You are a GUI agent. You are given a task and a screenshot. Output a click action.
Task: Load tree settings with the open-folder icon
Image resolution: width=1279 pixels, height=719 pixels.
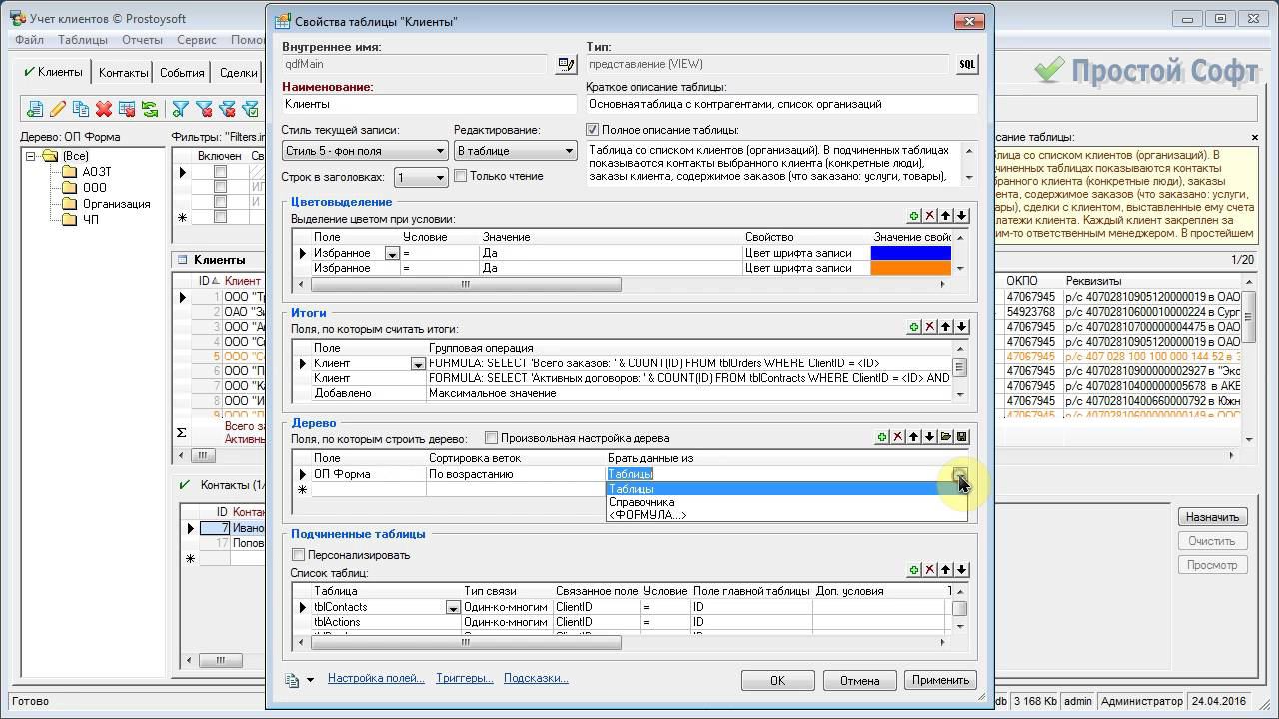pos(945,437)
